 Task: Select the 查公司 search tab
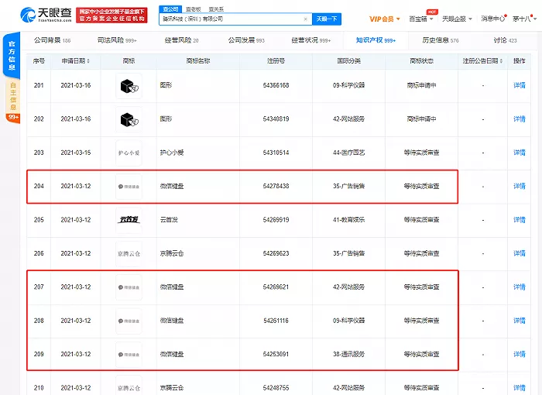click(x=170, y=9)
